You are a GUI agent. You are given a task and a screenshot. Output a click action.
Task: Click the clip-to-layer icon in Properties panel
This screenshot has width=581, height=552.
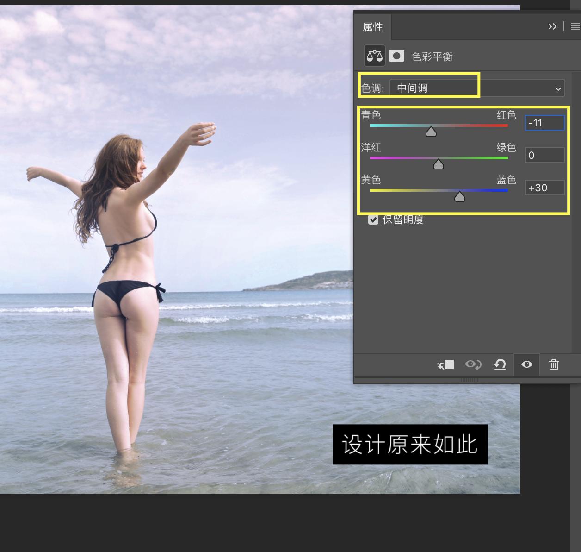(x=445, y=364)
